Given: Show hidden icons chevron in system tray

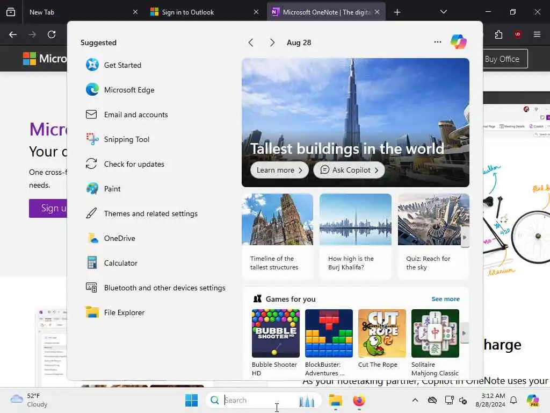Looking at the screenshot, I should pos(415,400).
